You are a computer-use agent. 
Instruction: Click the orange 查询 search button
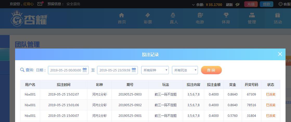coord(211,70)
